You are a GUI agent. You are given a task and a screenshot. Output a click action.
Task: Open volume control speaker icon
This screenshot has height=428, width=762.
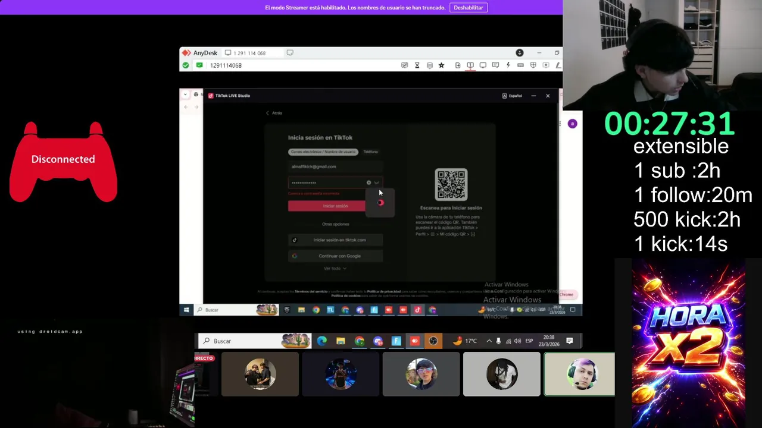pos(517,341)
